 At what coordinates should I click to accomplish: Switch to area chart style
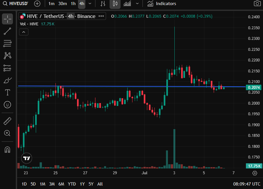pos(127,3)
